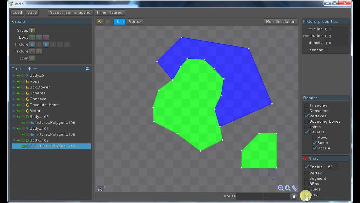The width and height of the screenshot is (360, 203).
Task: Select the polygon Fixture creation icon
Action: click(32, 45)
